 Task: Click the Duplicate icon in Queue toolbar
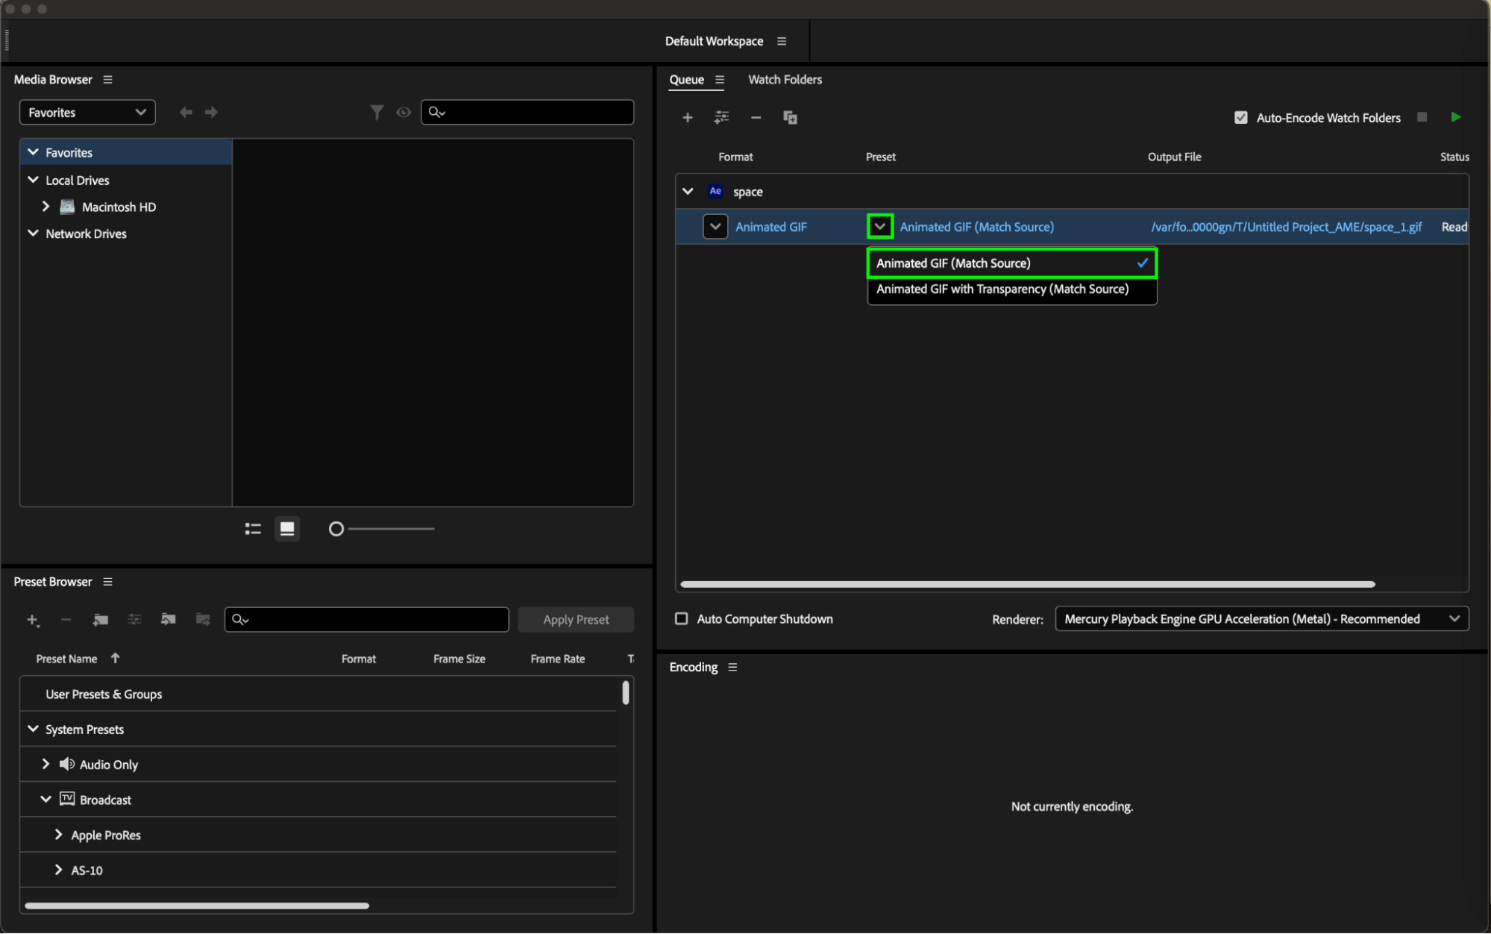coord(789,118)
